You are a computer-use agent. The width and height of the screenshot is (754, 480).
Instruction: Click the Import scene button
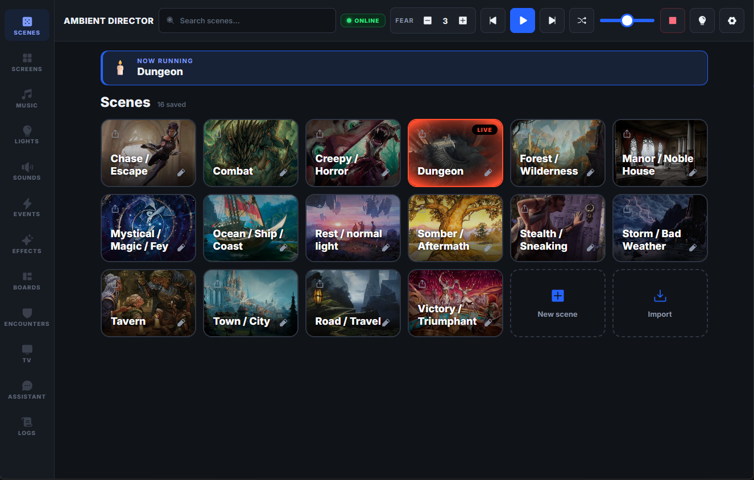click(660, 303)
